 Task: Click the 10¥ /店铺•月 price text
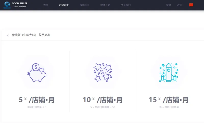[x=103, y=100]
